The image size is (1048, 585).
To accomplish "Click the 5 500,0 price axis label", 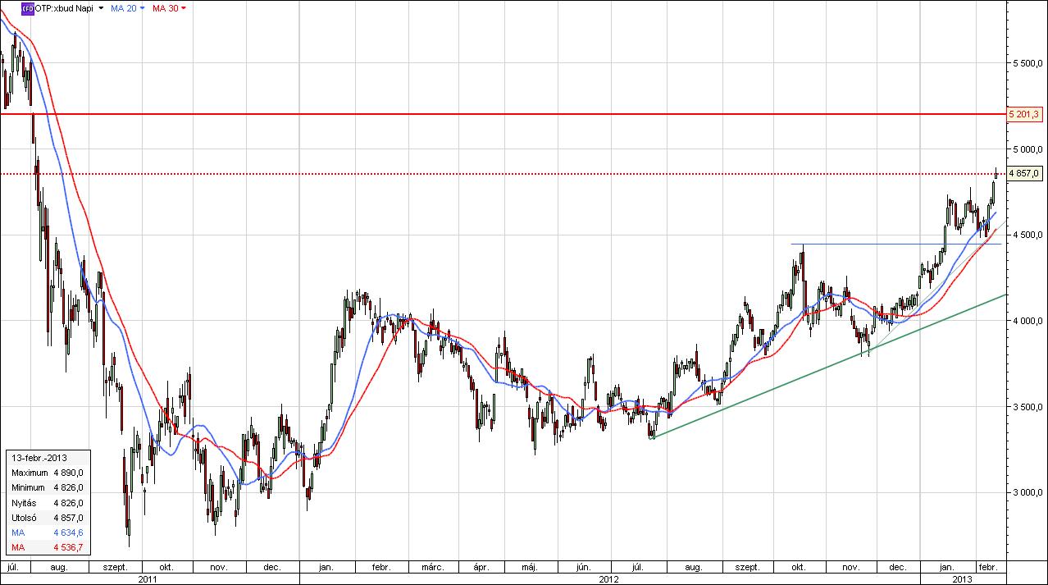I will coord(1027,63).
